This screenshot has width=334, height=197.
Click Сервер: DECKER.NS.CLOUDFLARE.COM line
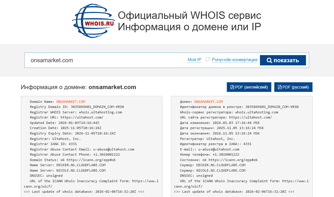[213, 165]
